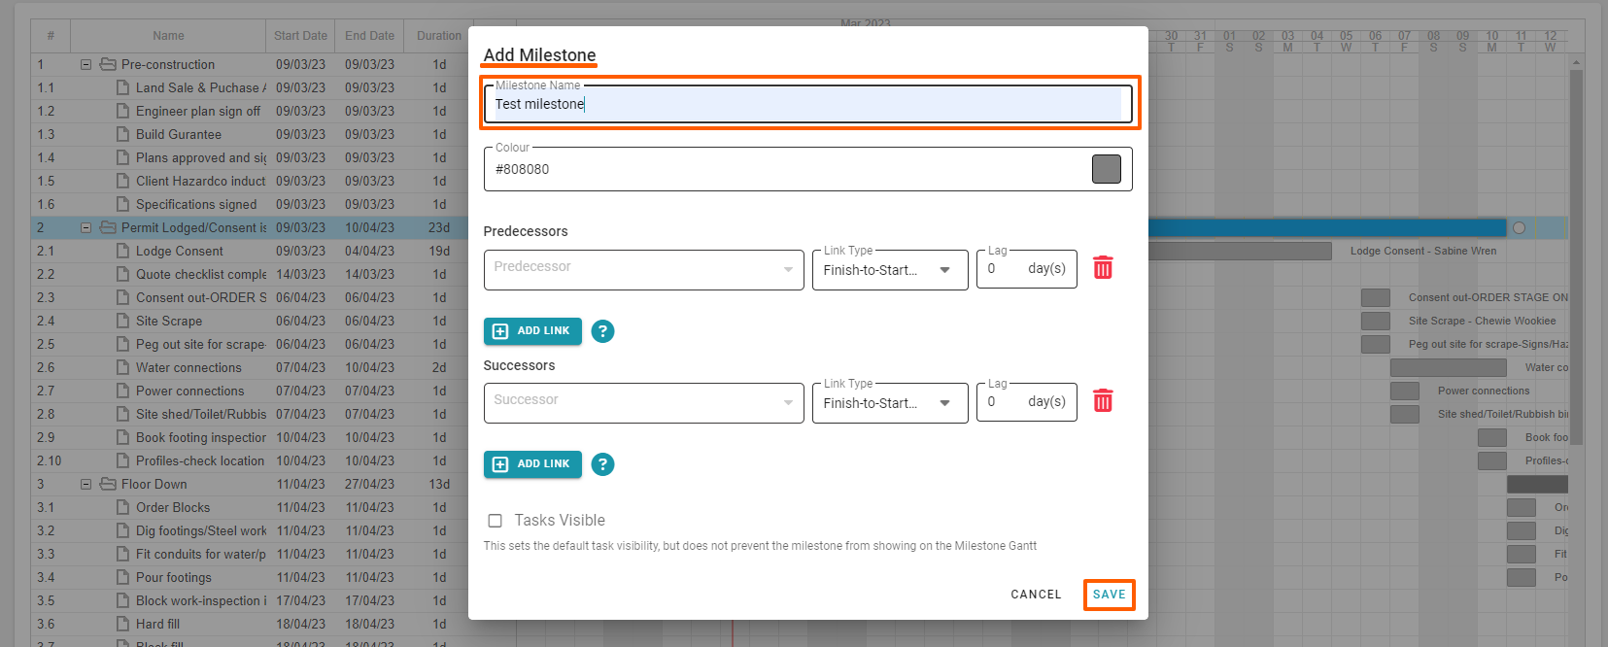Viewport: 1608px width, 647px height.
Task: Collapse the Floor Down task group
Action: click(86, 484)
